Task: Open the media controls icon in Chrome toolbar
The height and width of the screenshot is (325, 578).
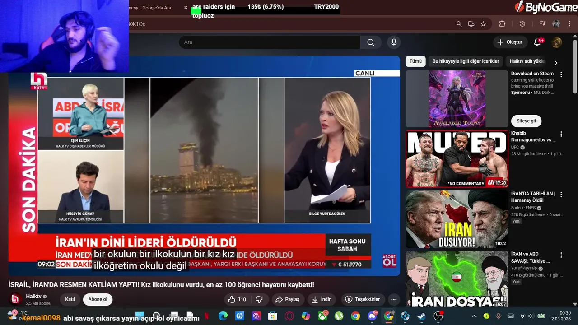Action: point(542,24)
